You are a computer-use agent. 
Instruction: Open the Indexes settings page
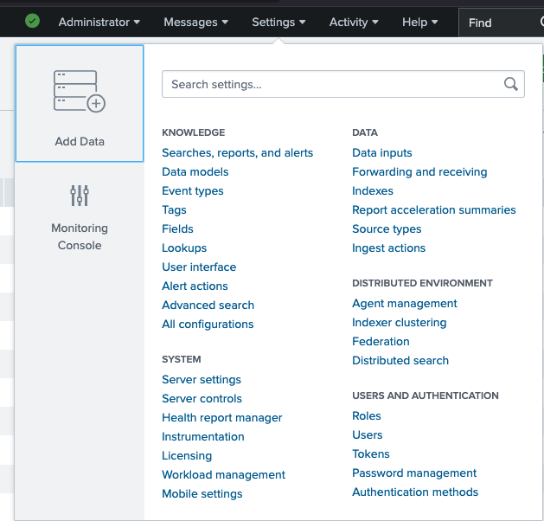[x=372, y=191]
